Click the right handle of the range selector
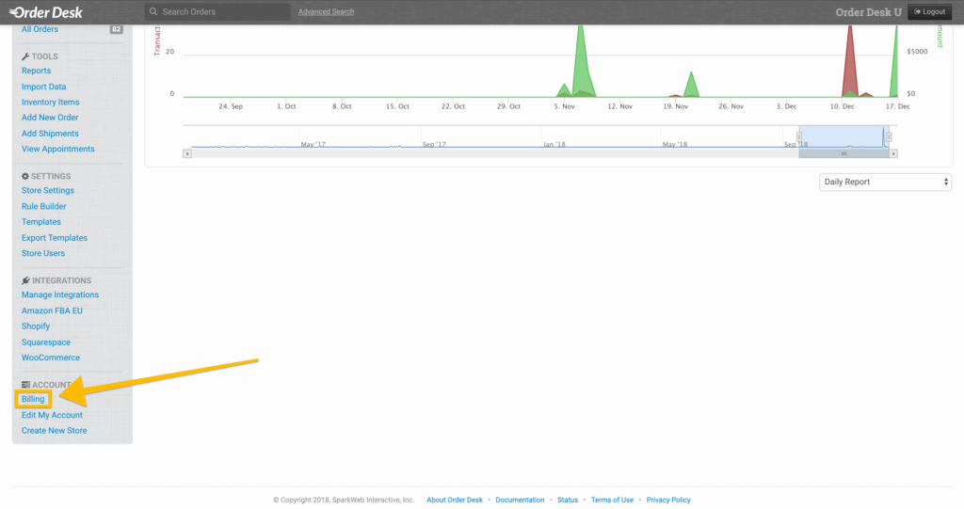The image size is (964, 509). click(888, 136)
